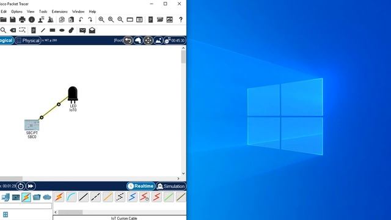Switch to the Logical workspace tab
The height and width of the screenshot is (220, 391).
tap(6, 40)
